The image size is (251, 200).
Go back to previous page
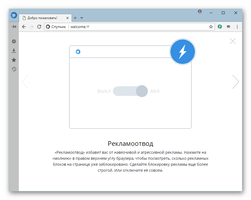pos(24,27)
